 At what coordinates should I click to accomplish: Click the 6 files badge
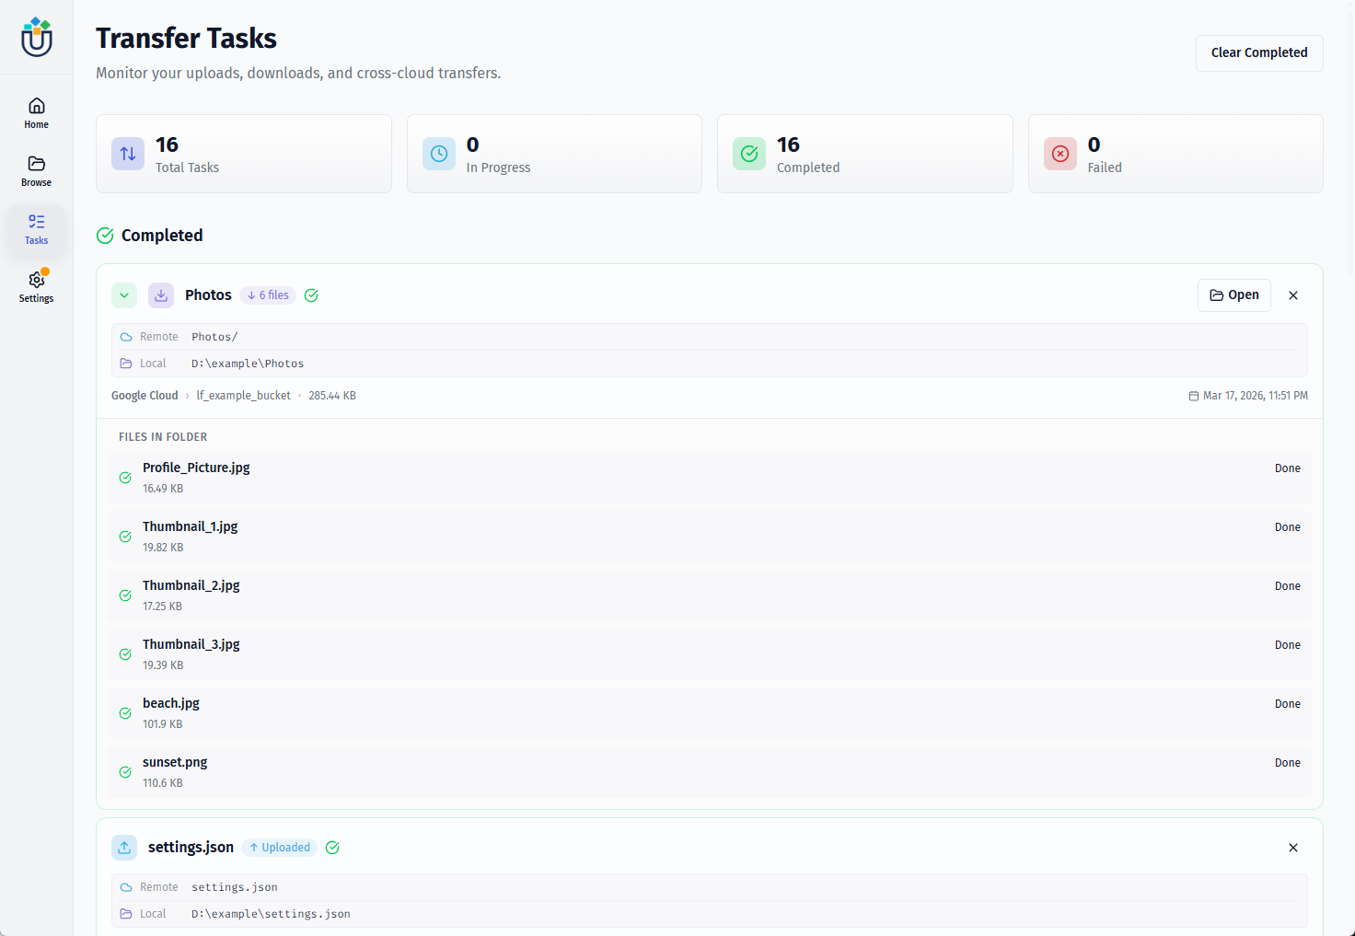click(268, 295)
